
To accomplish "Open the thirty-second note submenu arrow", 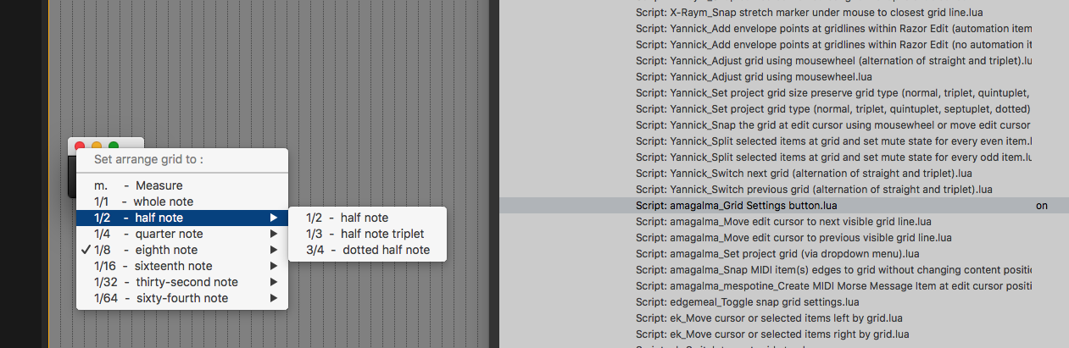I will (273, 282).
